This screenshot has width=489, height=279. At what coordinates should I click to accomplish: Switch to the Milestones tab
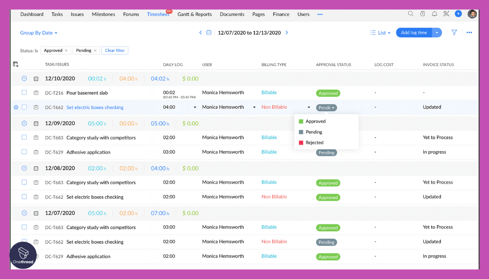(x=103, y=14)
